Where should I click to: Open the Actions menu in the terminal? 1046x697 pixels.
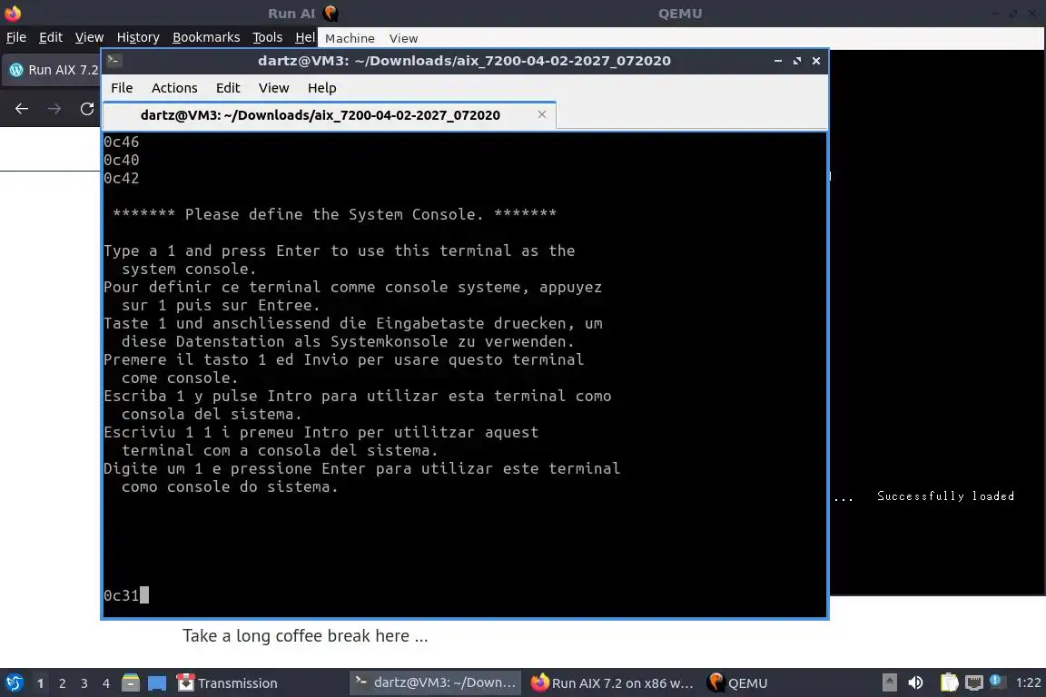[174, 88]
